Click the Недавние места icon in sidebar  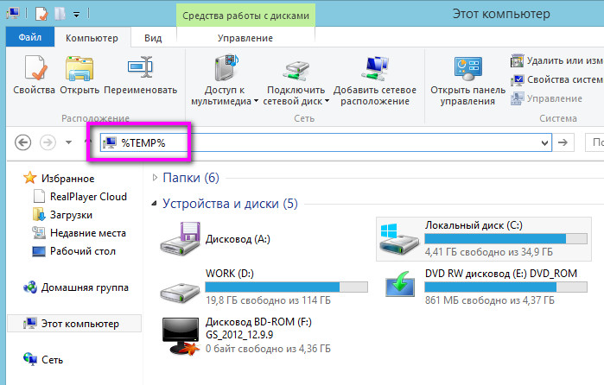coord(39,232)
